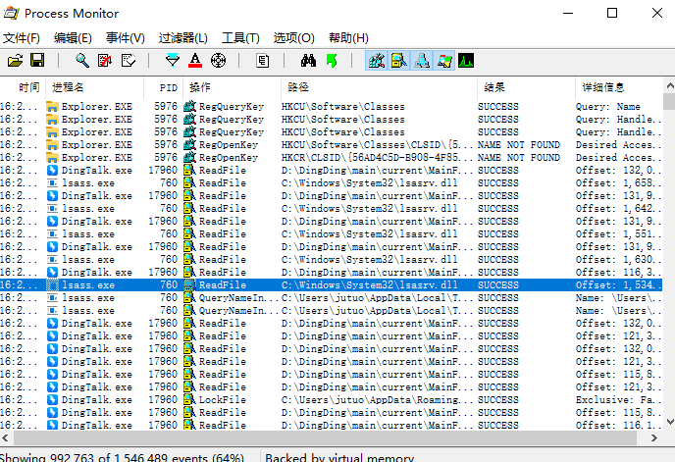Click the 路径 column header

click(379, 87)
